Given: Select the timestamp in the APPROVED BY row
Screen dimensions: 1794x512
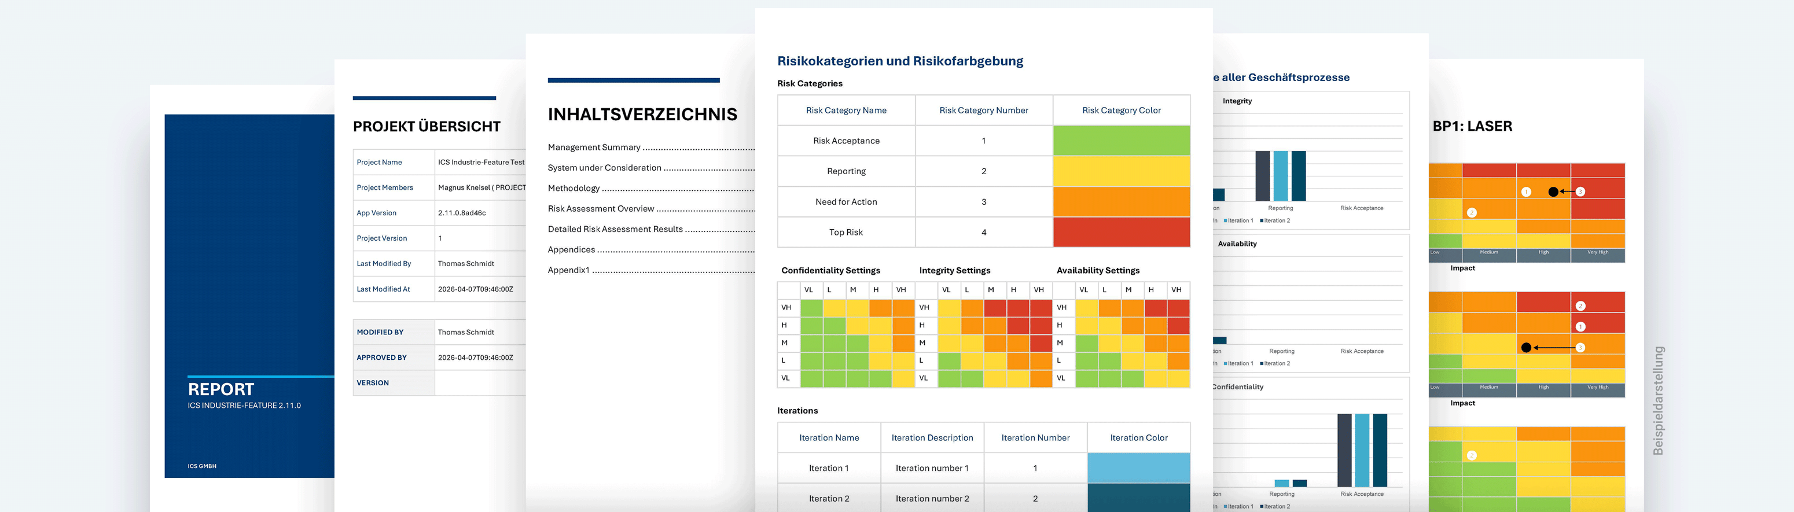Looking at the screenshot, I should pyautogui.click(x=475, y=358).
